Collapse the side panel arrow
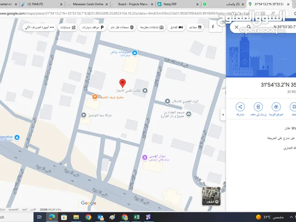This screenshot has height=222, width=296. pyautogui.click(x=223, y=115)
